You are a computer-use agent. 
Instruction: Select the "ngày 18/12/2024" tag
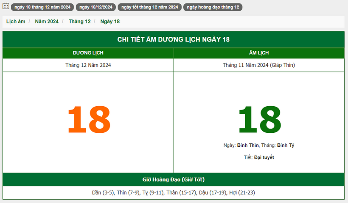[x=96, y=7]
